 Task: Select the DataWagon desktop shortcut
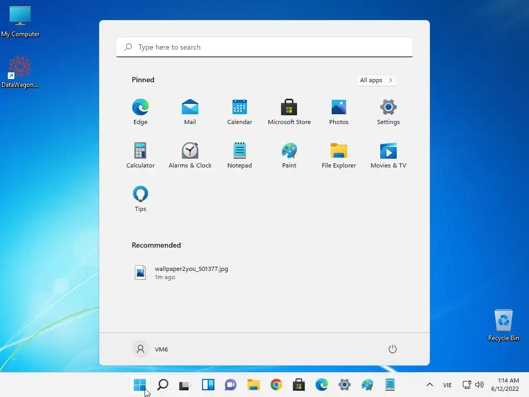(x=20, y=72)
